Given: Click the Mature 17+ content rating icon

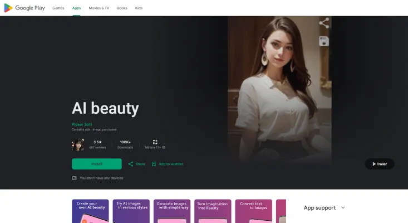Looking at the screenshot, I should pos(155,142).
